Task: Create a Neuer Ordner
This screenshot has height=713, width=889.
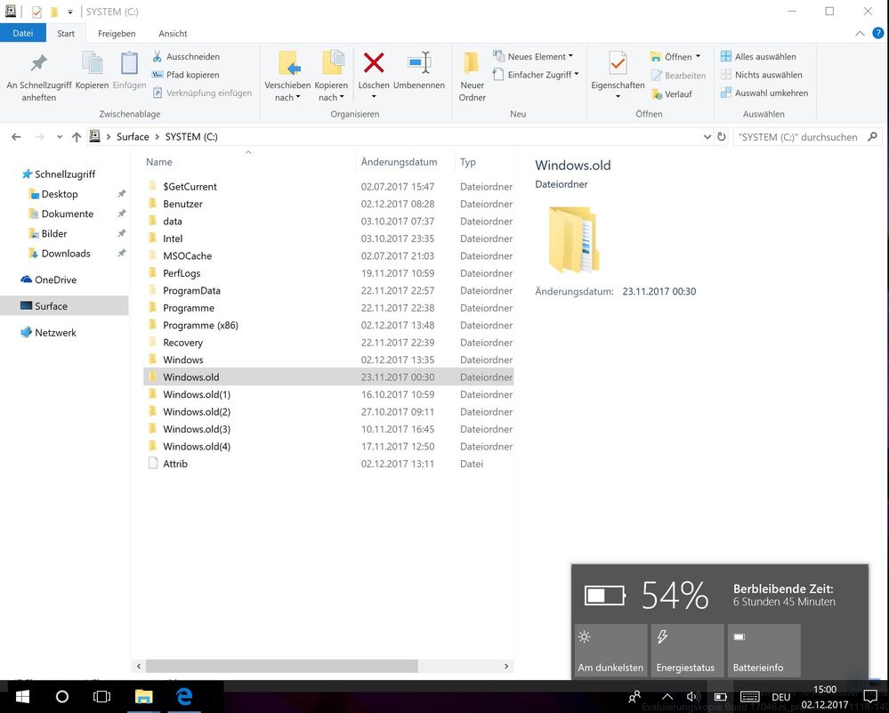Action: pos(472,77)
